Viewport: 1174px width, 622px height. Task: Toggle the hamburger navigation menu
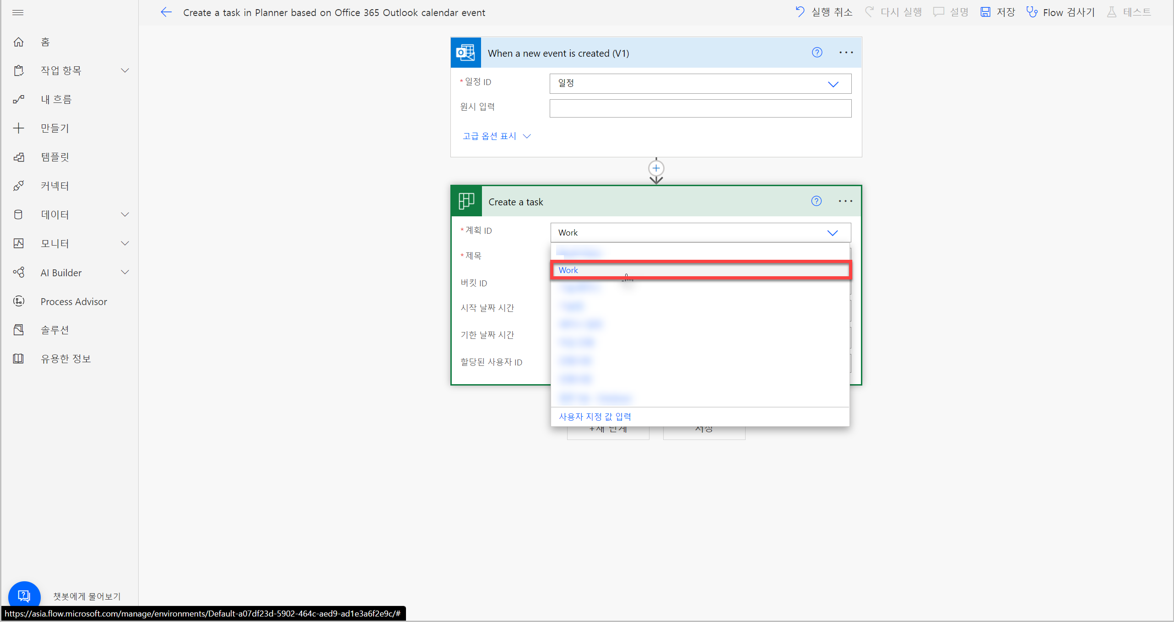coord(18,12)
